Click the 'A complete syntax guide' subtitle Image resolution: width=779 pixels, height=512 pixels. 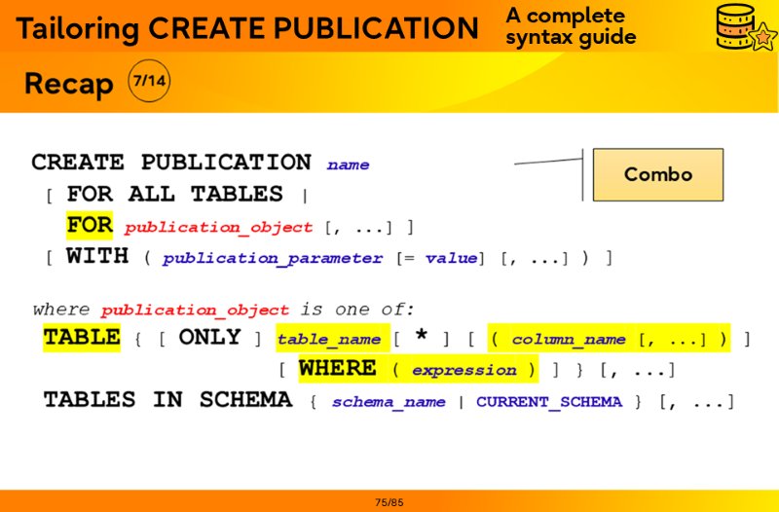(571, 27)
